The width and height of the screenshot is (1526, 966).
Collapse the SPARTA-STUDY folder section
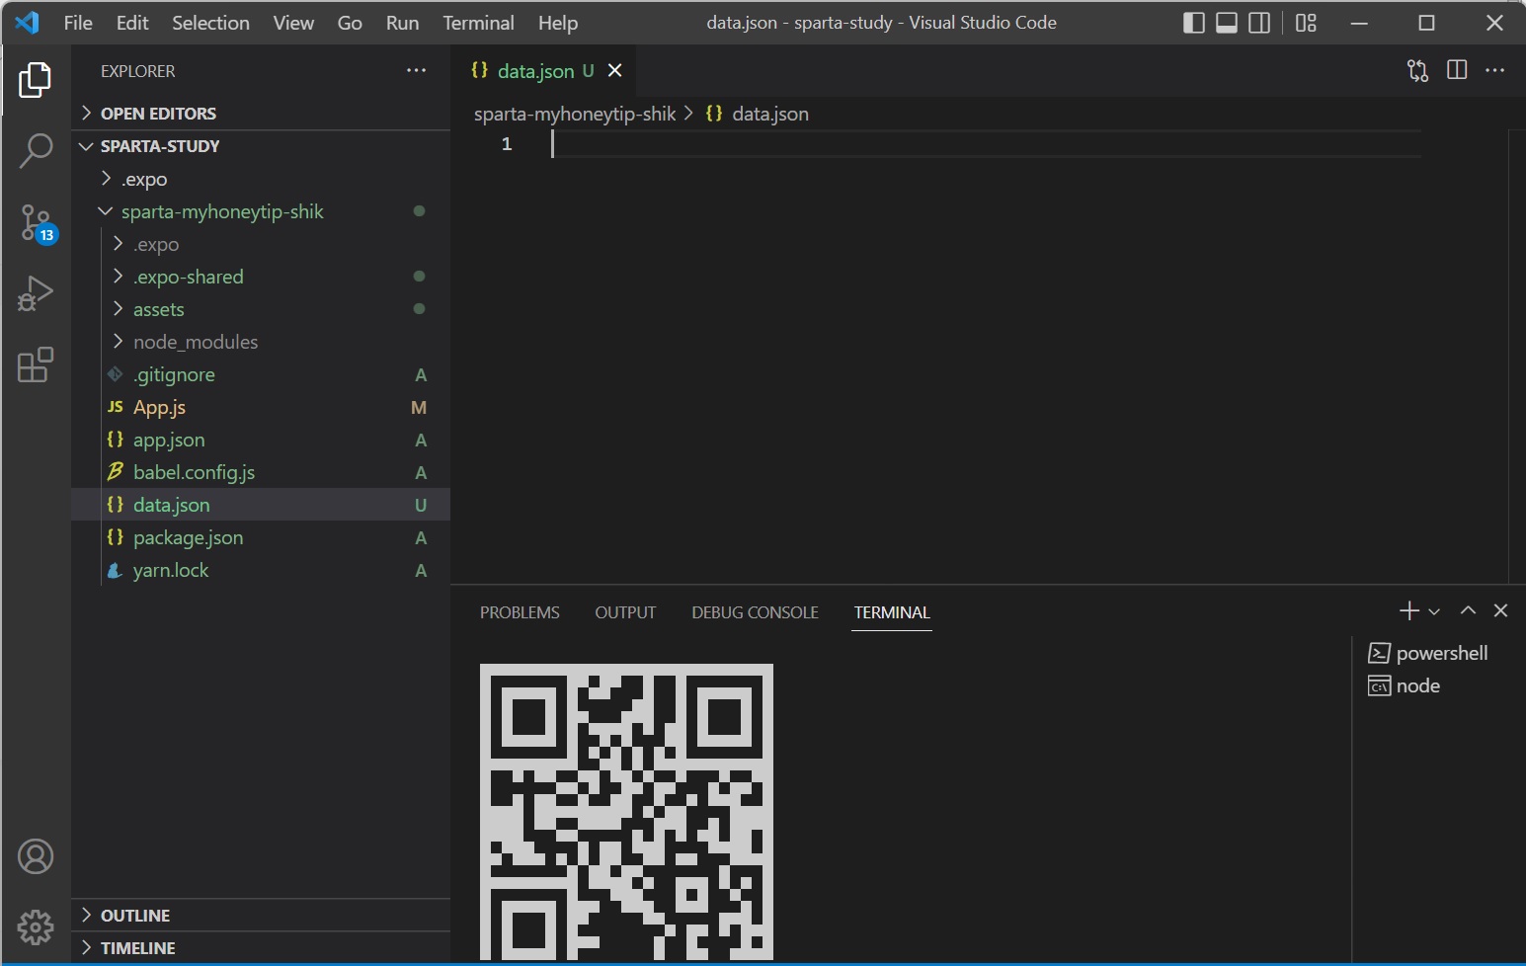click(261, 146)
